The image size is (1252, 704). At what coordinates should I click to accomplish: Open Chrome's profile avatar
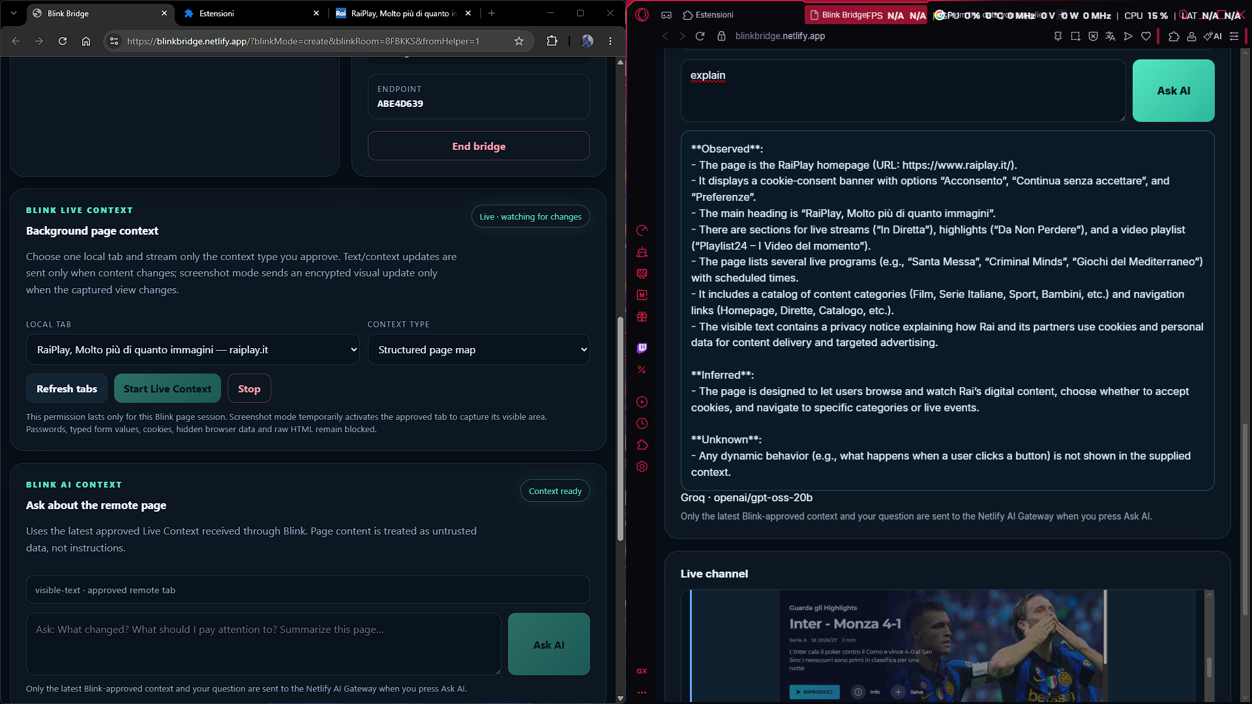coord(588,41)
